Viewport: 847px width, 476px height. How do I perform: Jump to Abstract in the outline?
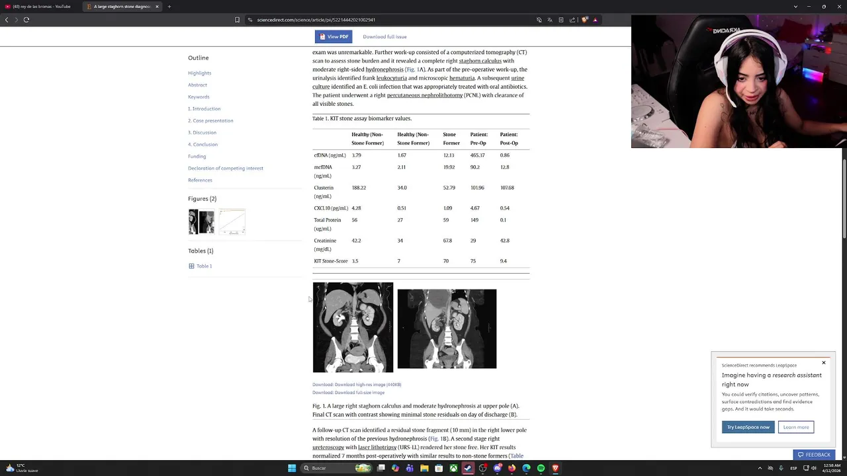197,85
